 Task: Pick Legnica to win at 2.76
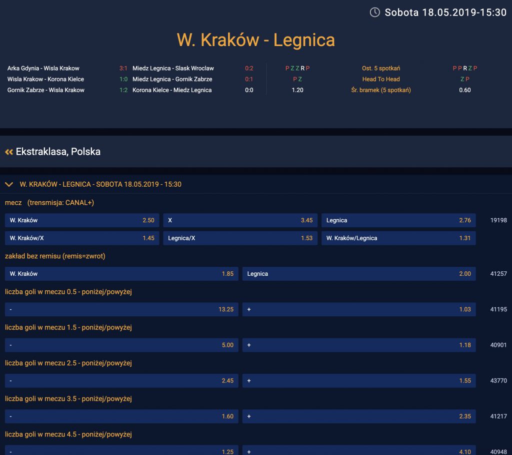(x=398, y=220)
